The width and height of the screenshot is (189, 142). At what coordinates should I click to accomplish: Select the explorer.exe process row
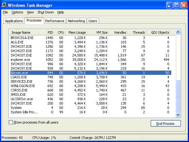[21, 59]
